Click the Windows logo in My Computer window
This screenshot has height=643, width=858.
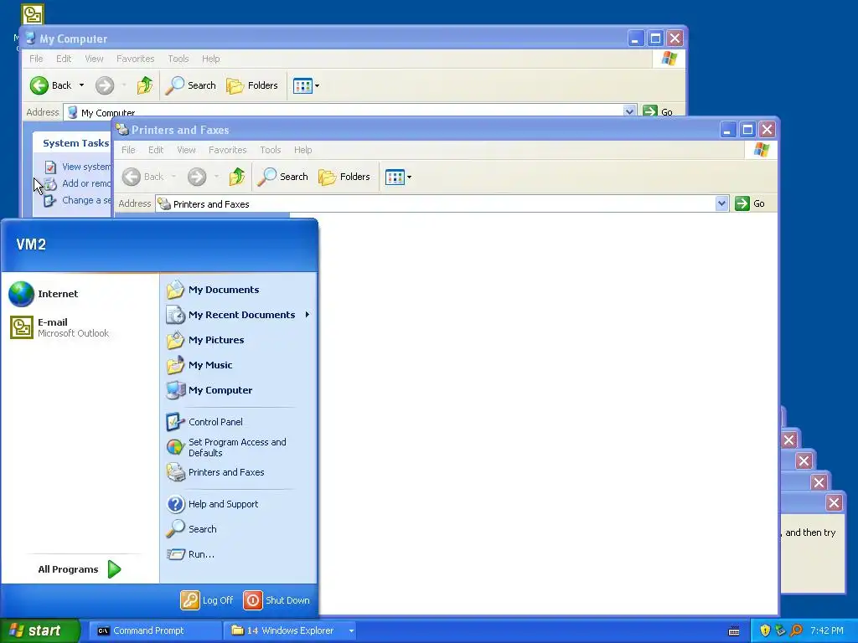click(x=669, y=59)
